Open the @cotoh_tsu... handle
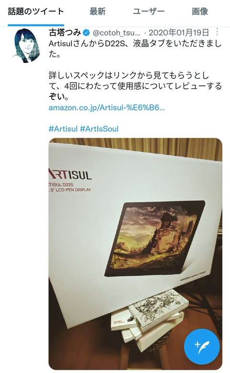The image size is (230, 373). pyautogui.click(x=116, y=33)
